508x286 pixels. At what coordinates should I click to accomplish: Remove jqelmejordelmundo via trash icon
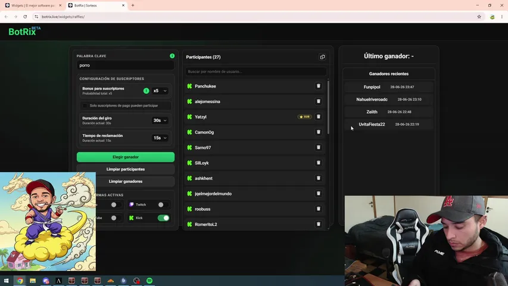tap(319, 193)
